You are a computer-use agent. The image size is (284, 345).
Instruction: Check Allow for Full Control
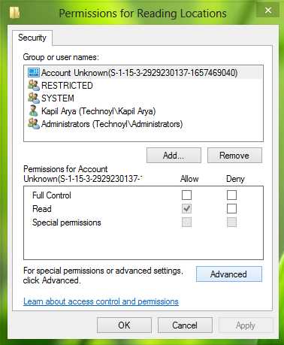[186, 195]
